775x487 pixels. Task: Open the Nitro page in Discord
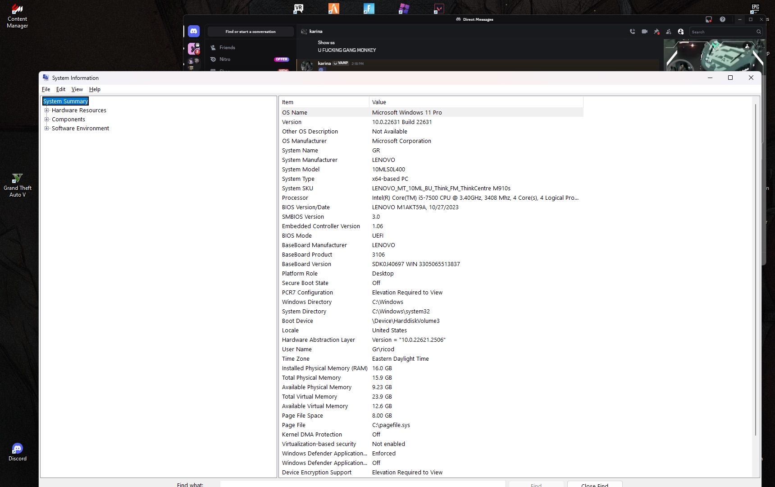point(251,59)
